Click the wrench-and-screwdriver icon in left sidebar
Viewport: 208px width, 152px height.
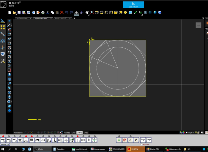point(3,61)
